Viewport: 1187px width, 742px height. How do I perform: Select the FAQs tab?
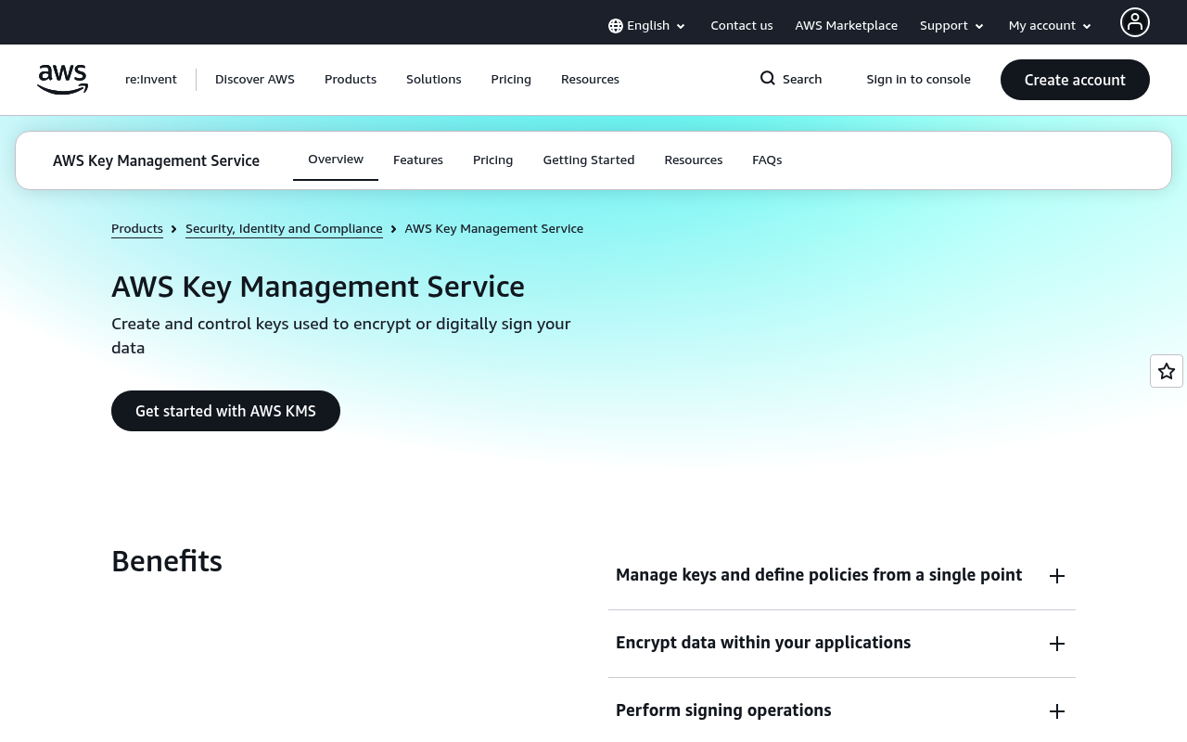(x=767, y=160)
